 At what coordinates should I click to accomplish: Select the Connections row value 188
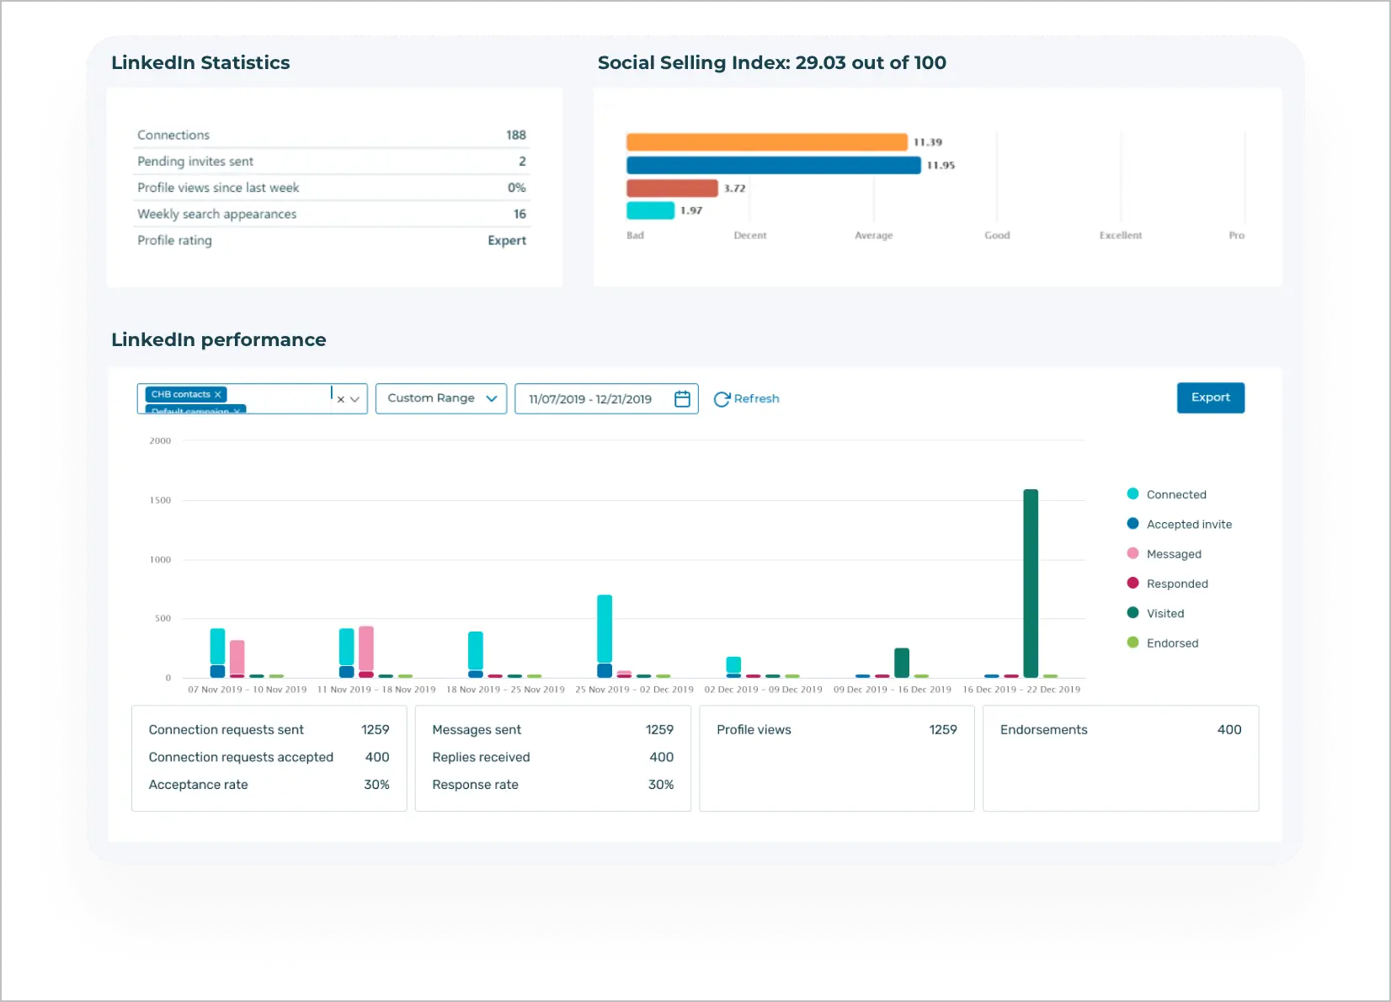pyautogui.click(x=516, y=135)
